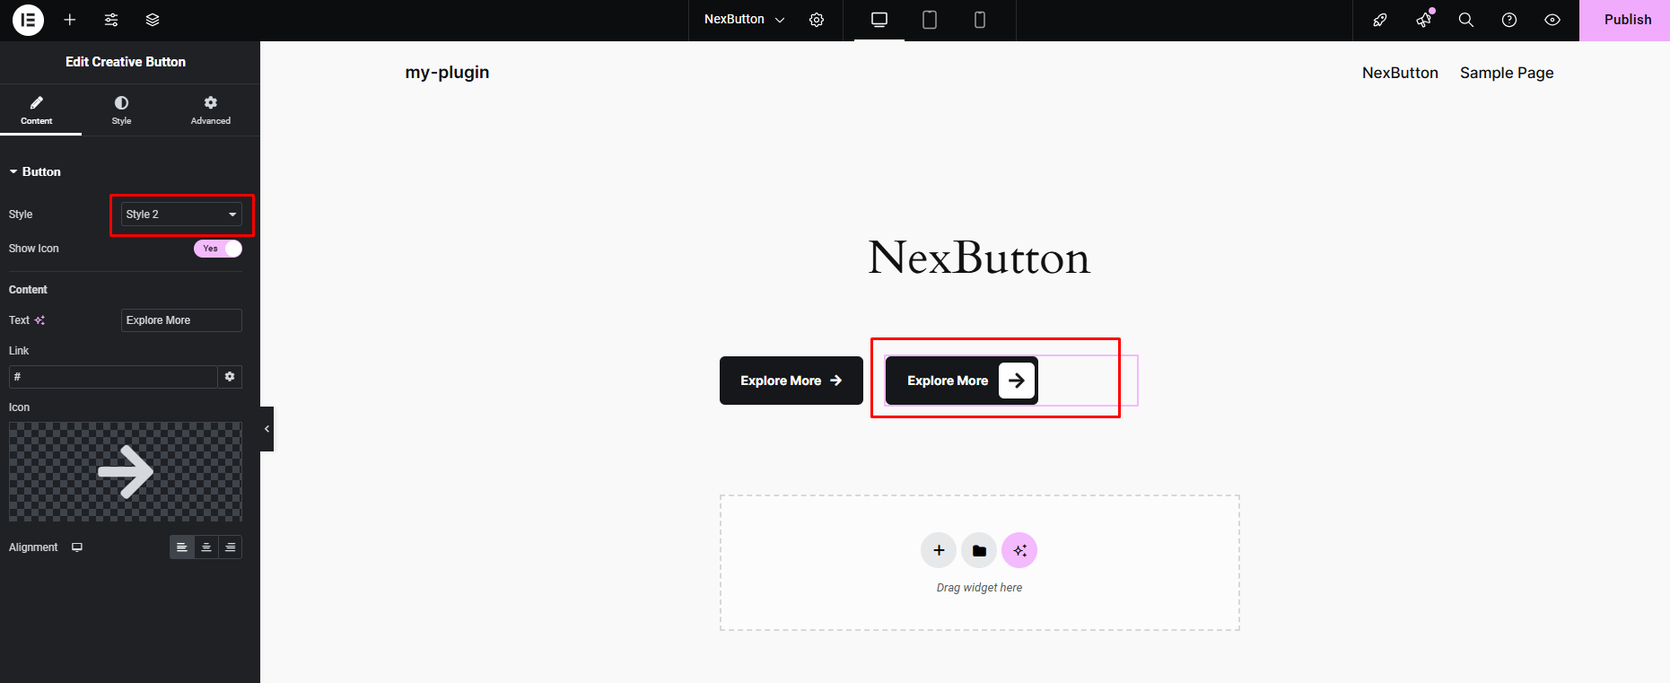Click the Add Element plus icon
This screenshot has height=683, width=1670.
pos(70,20)
